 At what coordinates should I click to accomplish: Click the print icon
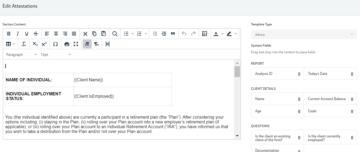[x=67, y=44]
